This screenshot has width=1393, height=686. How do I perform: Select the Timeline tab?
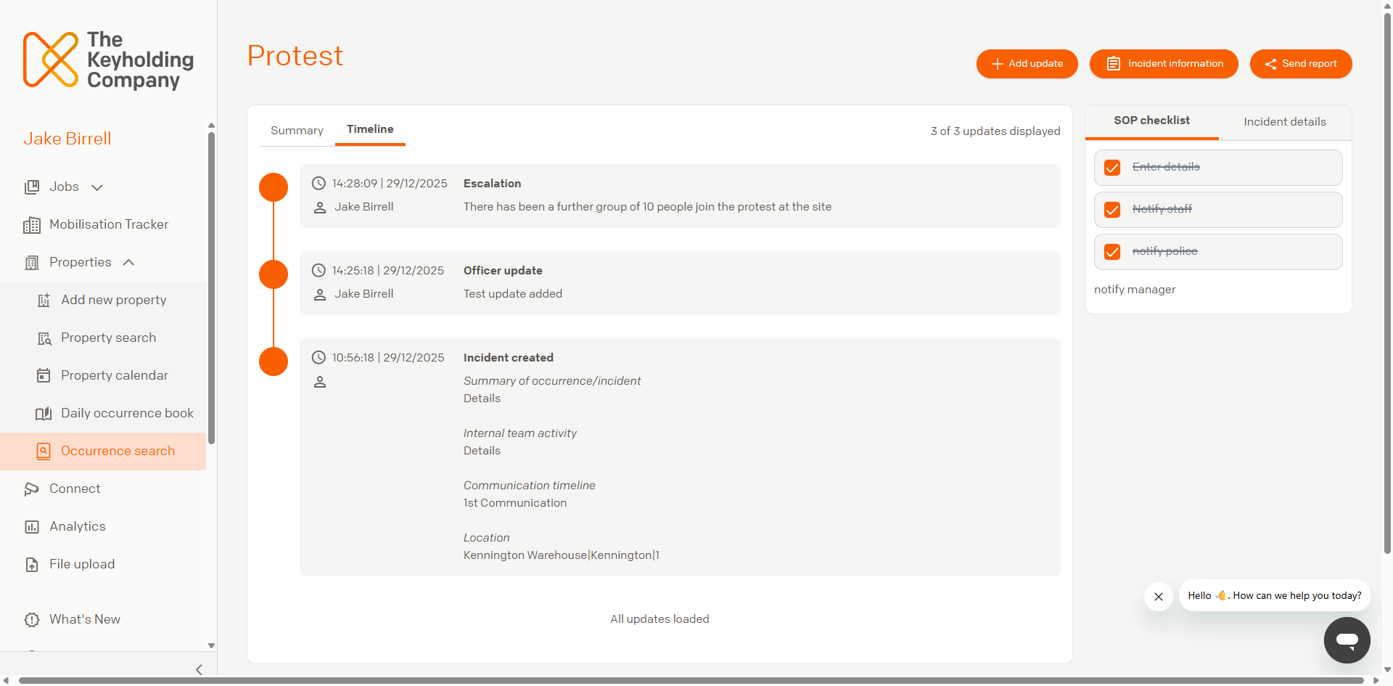pyautogui.click(x=370, y=129)
